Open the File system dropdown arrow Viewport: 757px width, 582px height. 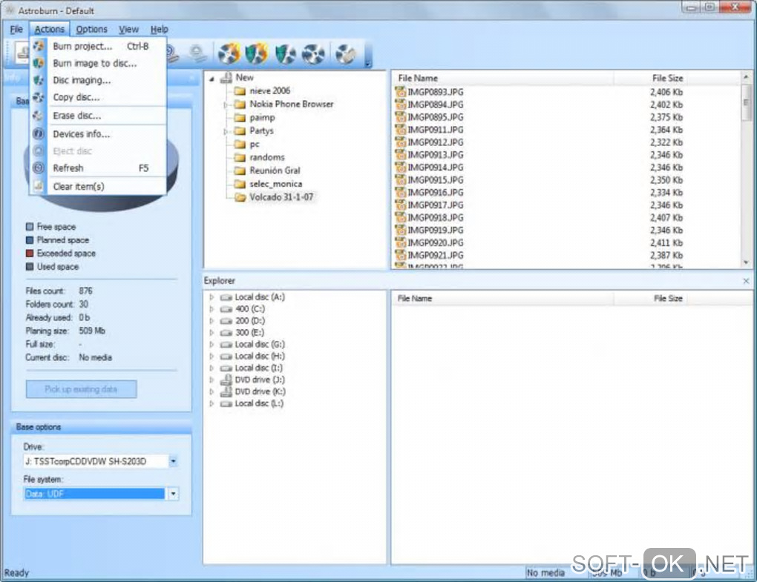click(174, 494)
